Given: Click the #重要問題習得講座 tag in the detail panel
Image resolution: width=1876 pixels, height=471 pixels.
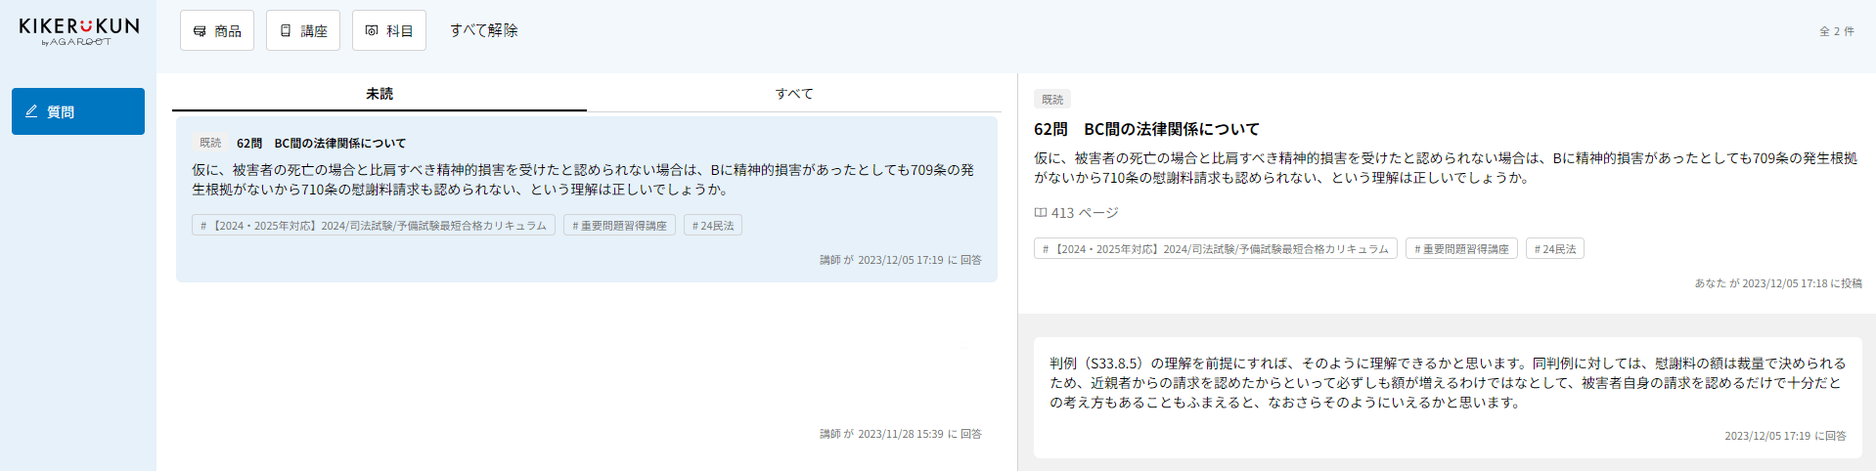Looking at the screenshot, I should point(1461,249).
